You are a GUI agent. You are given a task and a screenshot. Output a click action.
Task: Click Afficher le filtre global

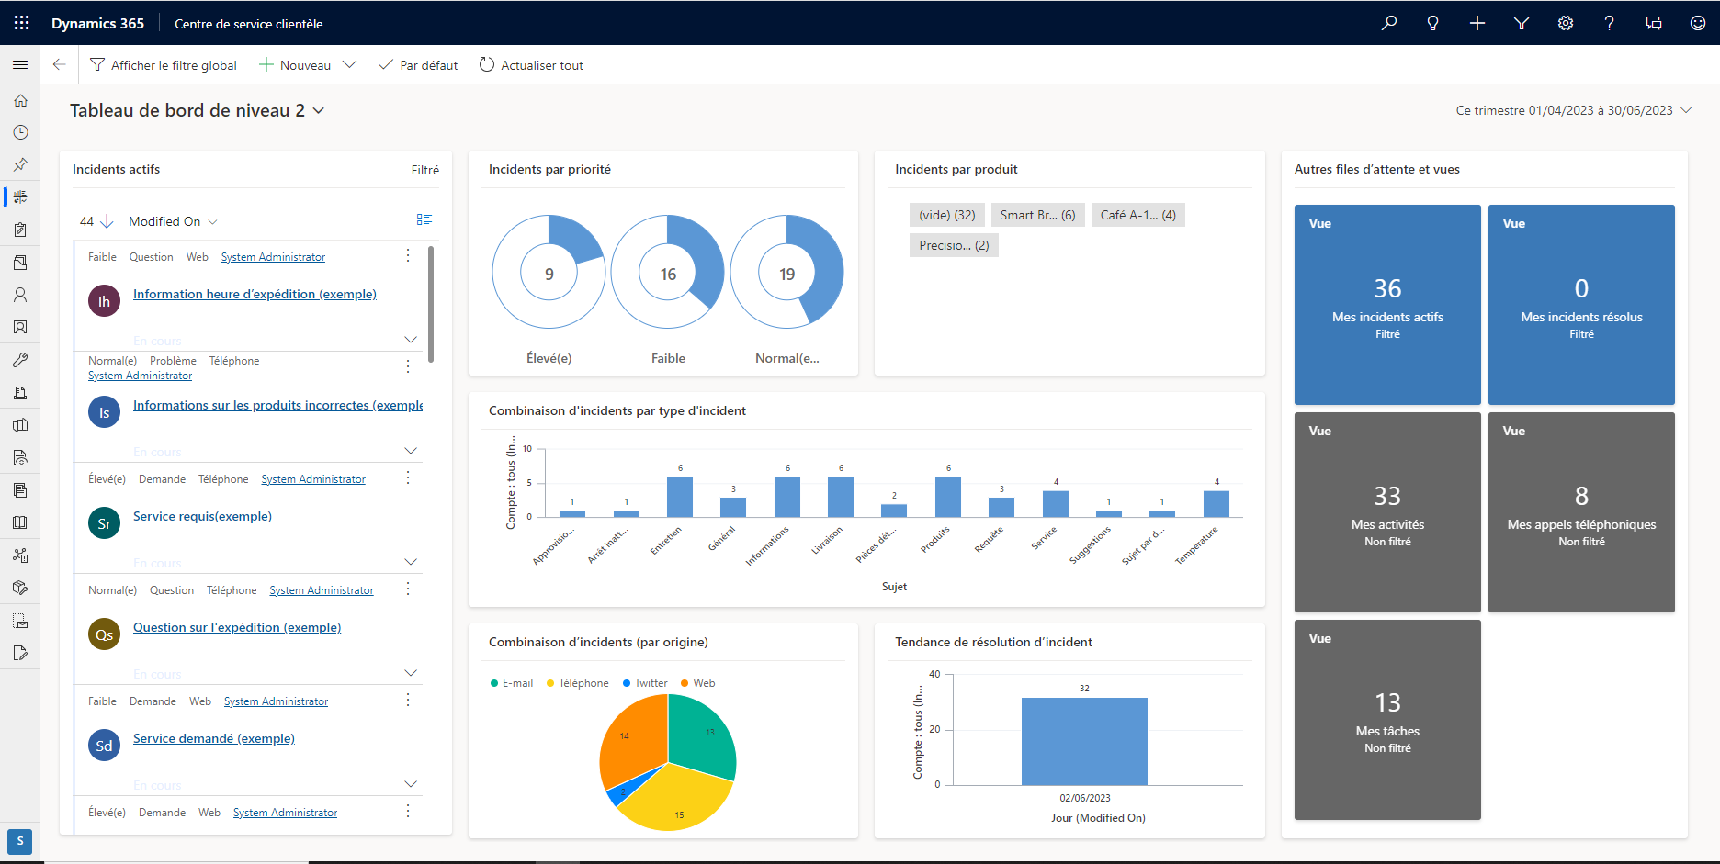164,65
